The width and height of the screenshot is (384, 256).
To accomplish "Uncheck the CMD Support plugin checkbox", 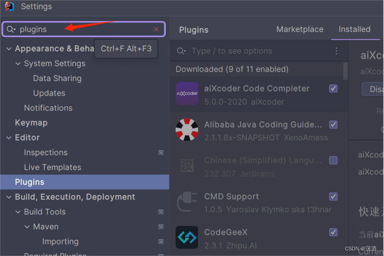I will point(333,197).
